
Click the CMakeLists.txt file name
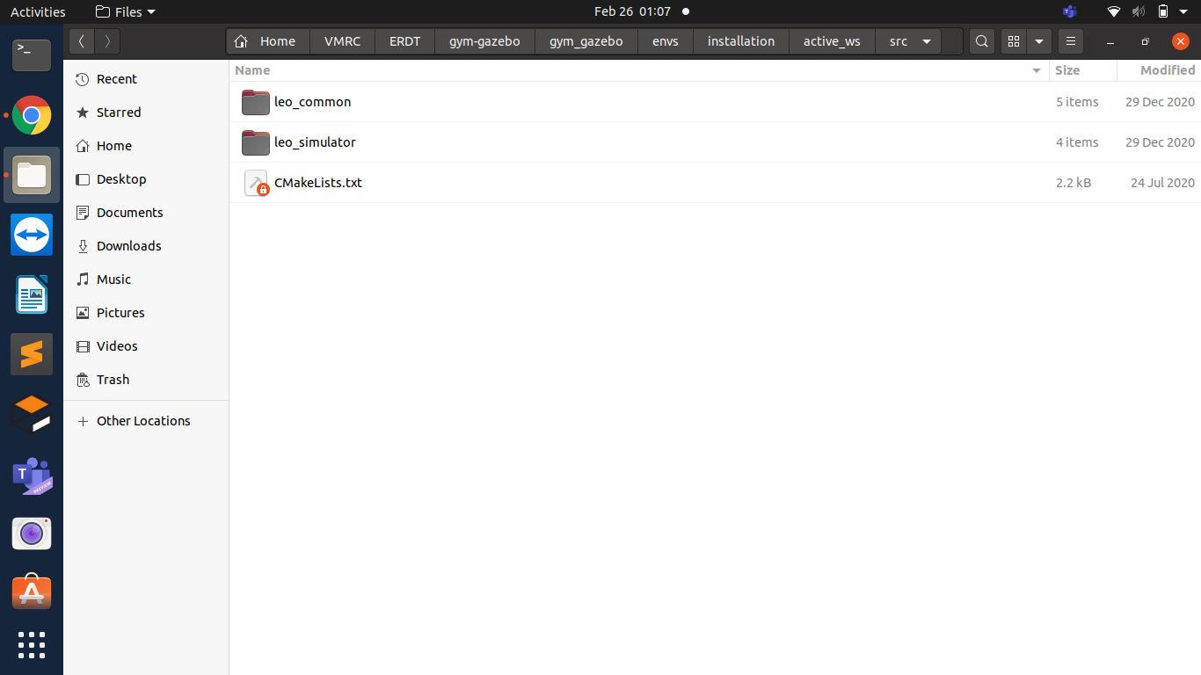(x=318, y=183)
